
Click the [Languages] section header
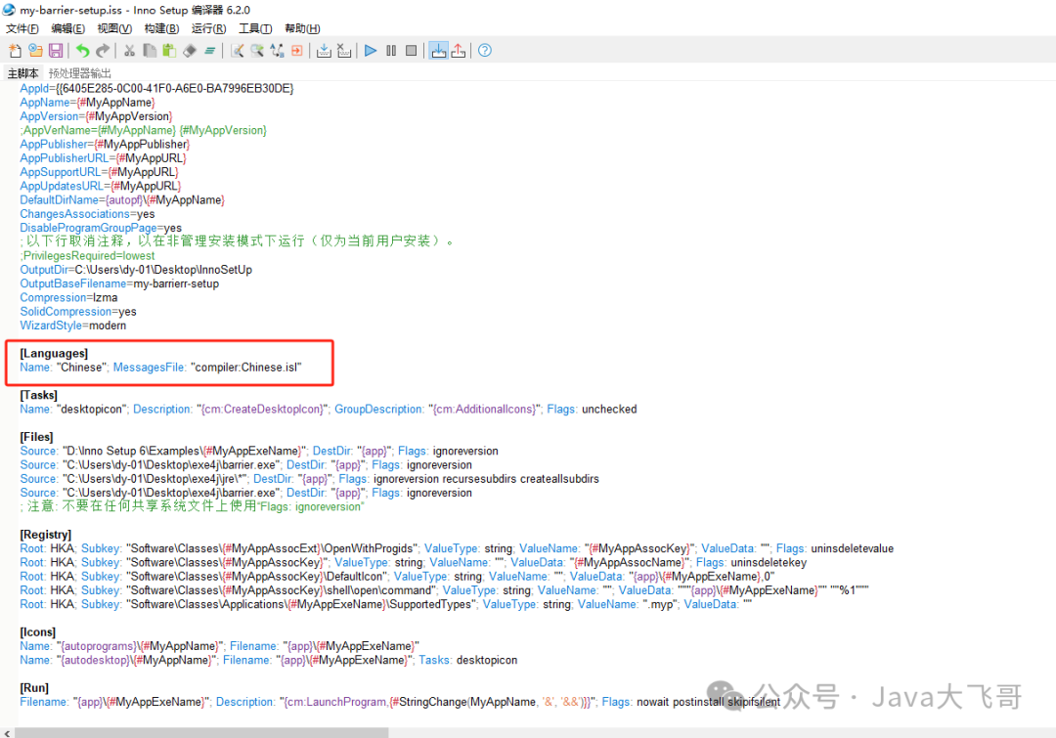click(x=54, y=353)
